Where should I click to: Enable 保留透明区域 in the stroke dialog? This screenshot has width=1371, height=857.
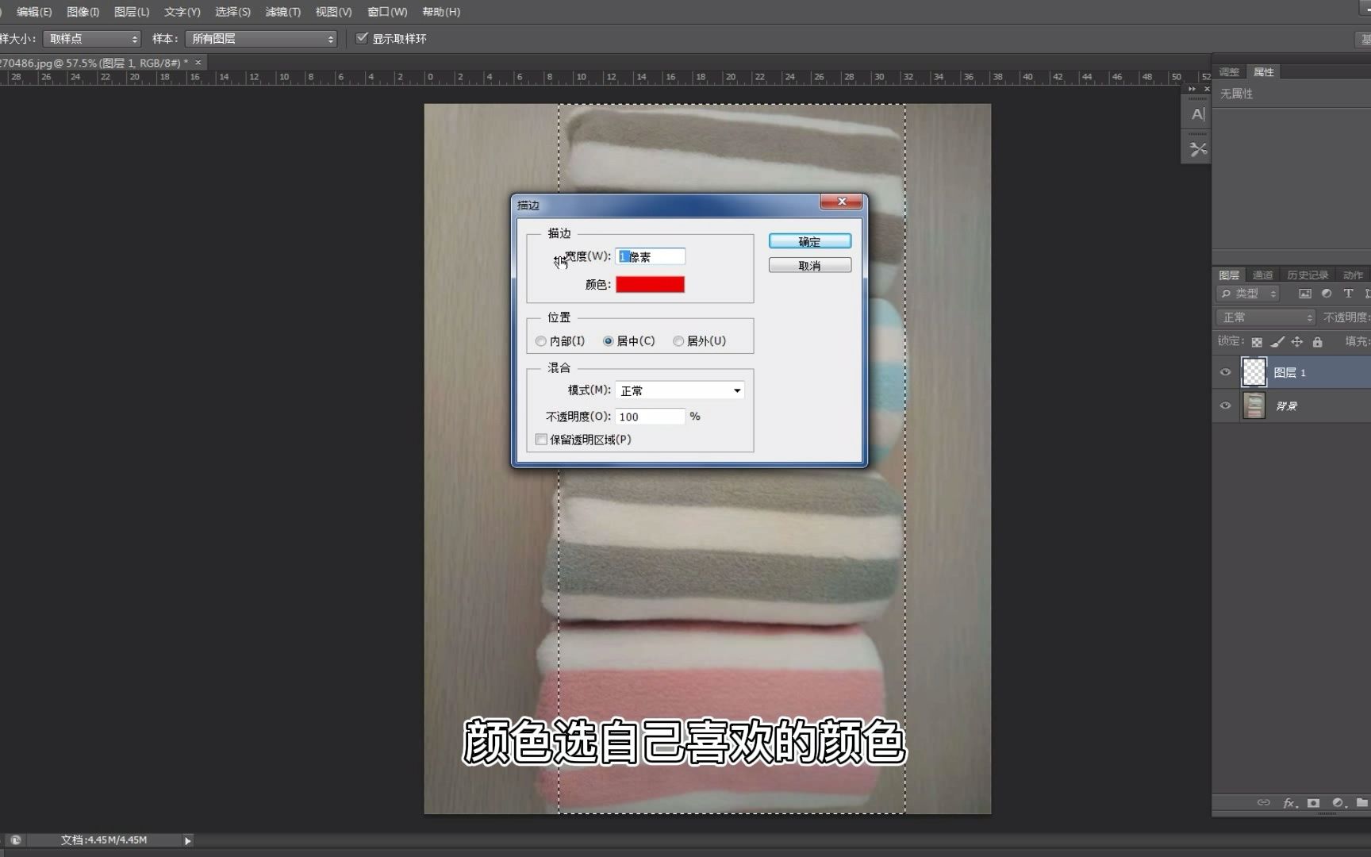[x=541, y=439]
